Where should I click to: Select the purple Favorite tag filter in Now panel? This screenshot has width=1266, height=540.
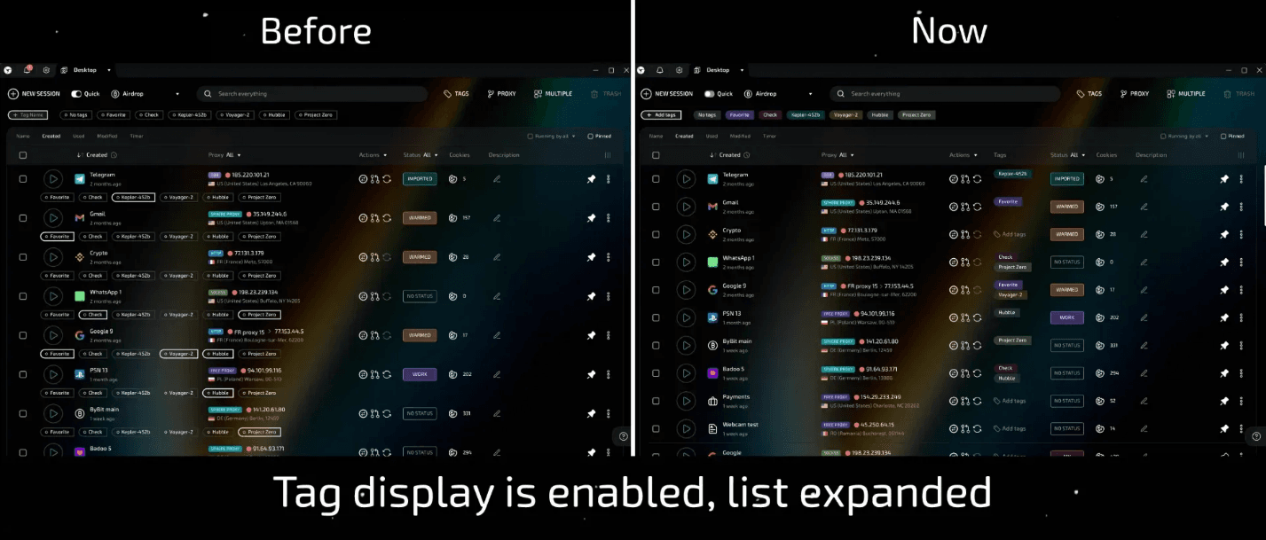pos(738,115)
